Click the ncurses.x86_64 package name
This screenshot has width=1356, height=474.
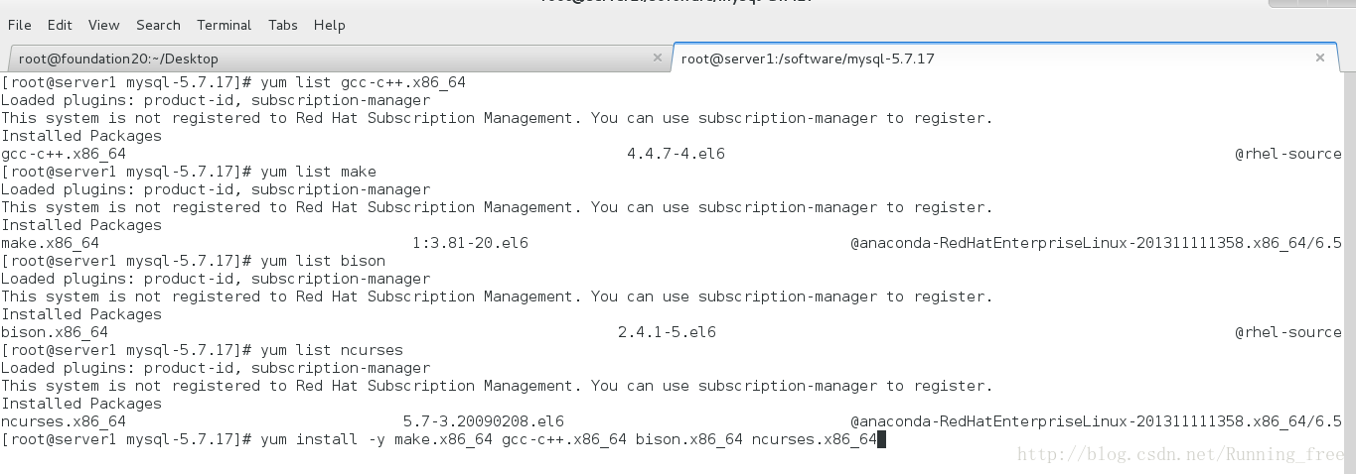[x=64, y=421]
